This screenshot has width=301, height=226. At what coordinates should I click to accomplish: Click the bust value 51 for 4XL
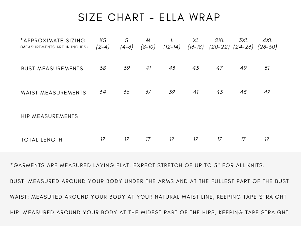tap(267, 68)
